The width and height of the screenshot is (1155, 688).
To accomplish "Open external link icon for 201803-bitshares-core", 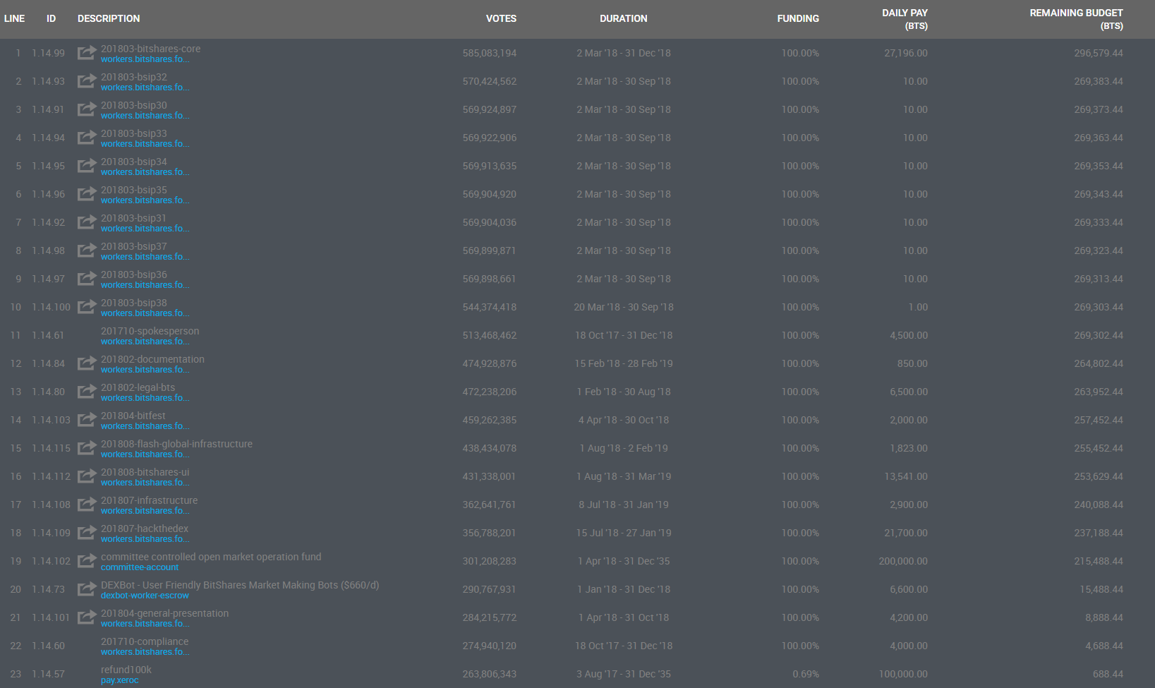I will tap(87, 53).
